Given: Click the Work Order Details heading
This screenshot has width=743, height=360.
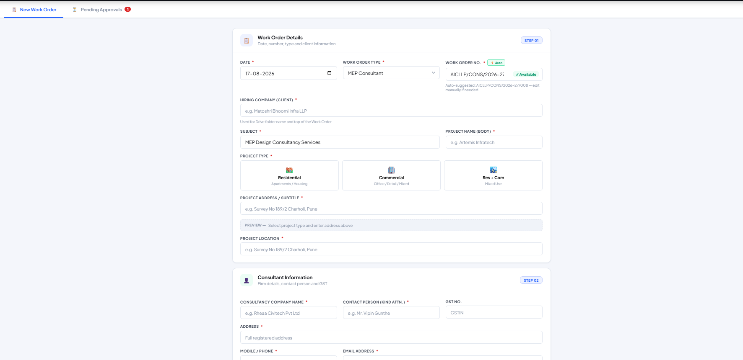Looking at the screenshot, I should point(280,38).
